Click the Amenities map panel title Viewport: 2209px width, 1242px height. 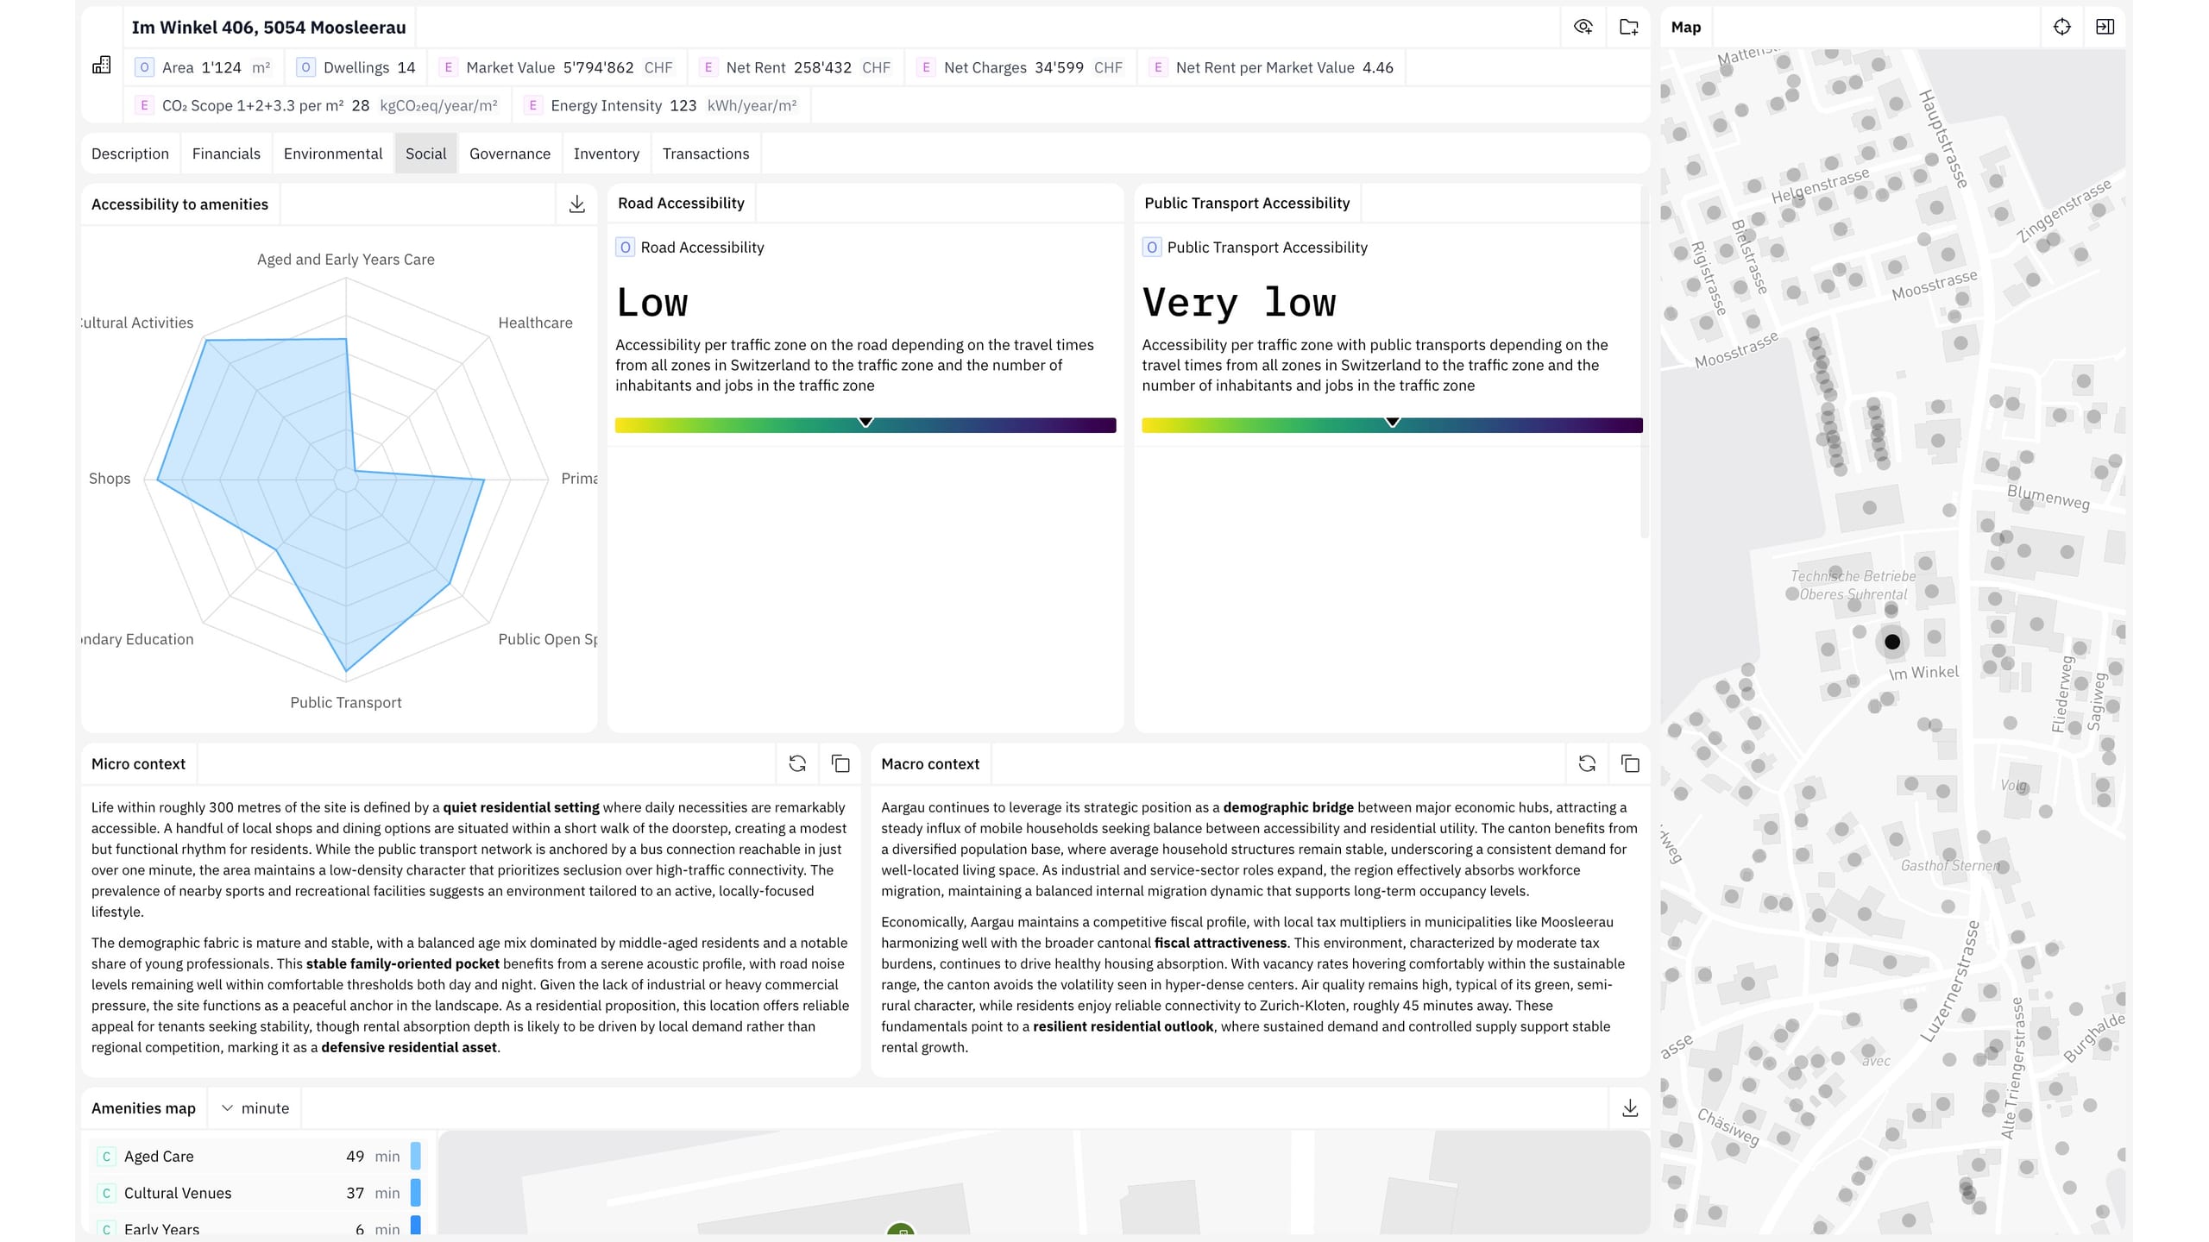coord(143,1108)
